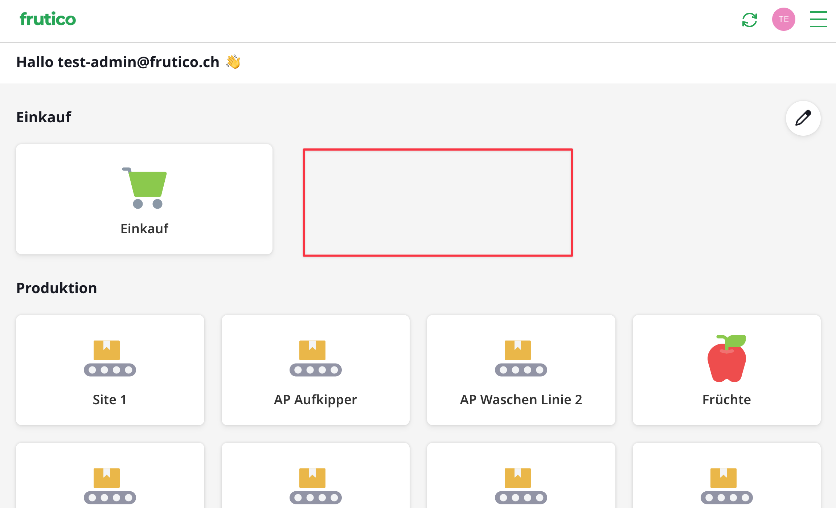The height and width of the screenshot is (508, 836).
Task: Click the green refresh sync icon
Action: [x=749, y=20]
